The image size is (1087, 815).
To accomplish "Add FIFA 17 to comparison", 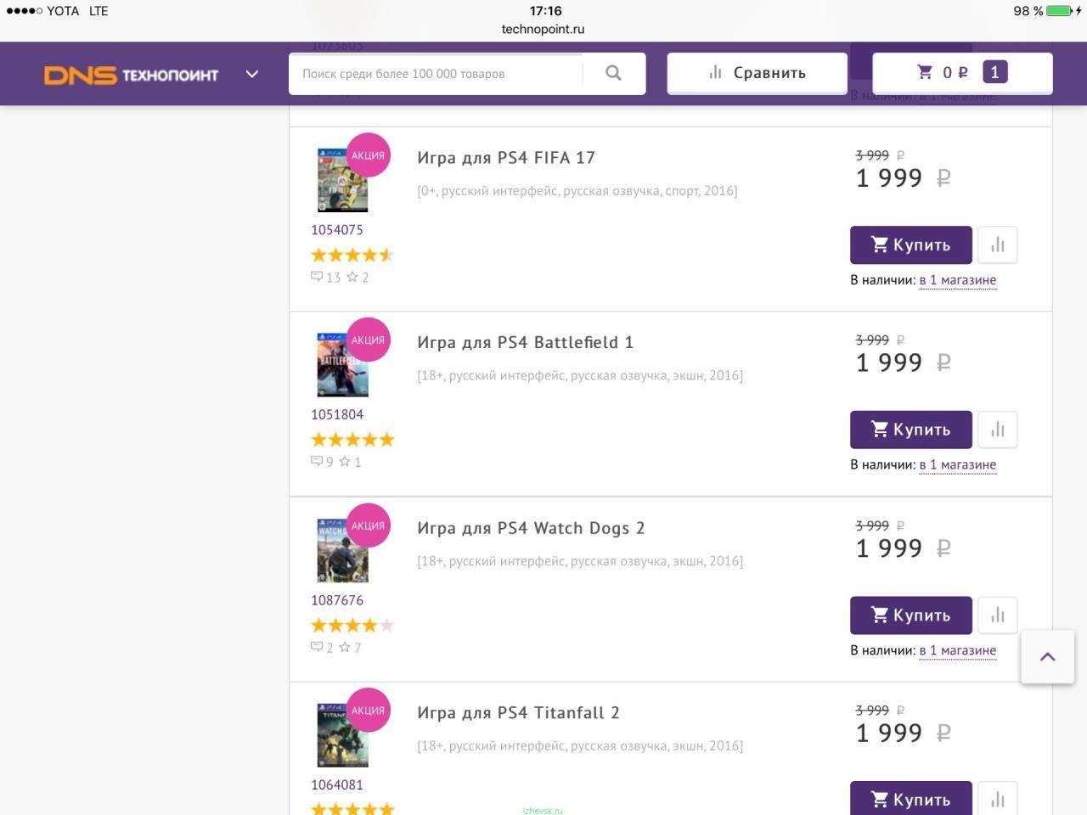I will click(x=998, y=245).
